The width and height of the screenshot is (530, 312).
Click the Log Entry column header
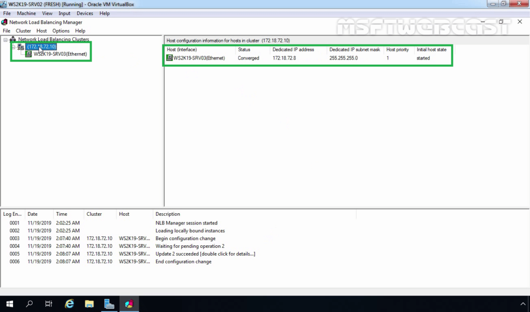[13, 214]
